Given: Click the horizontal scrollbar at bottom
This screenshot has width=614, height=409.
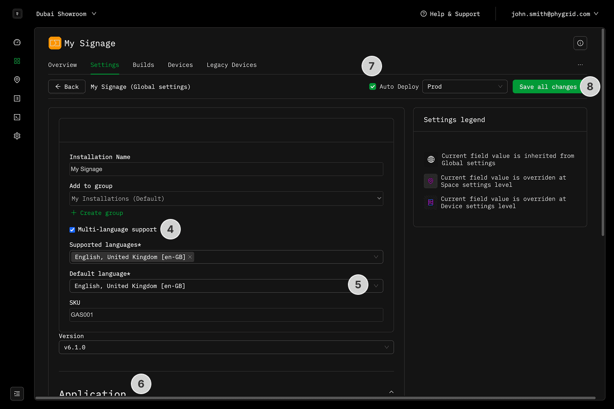Looking at the screenshot, I should coord(316,398).
